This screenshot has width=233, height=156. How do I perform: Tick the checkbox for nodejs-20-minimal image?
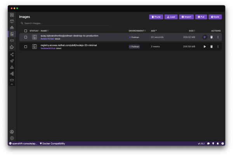pyautogui.click(x=26, y=47)
